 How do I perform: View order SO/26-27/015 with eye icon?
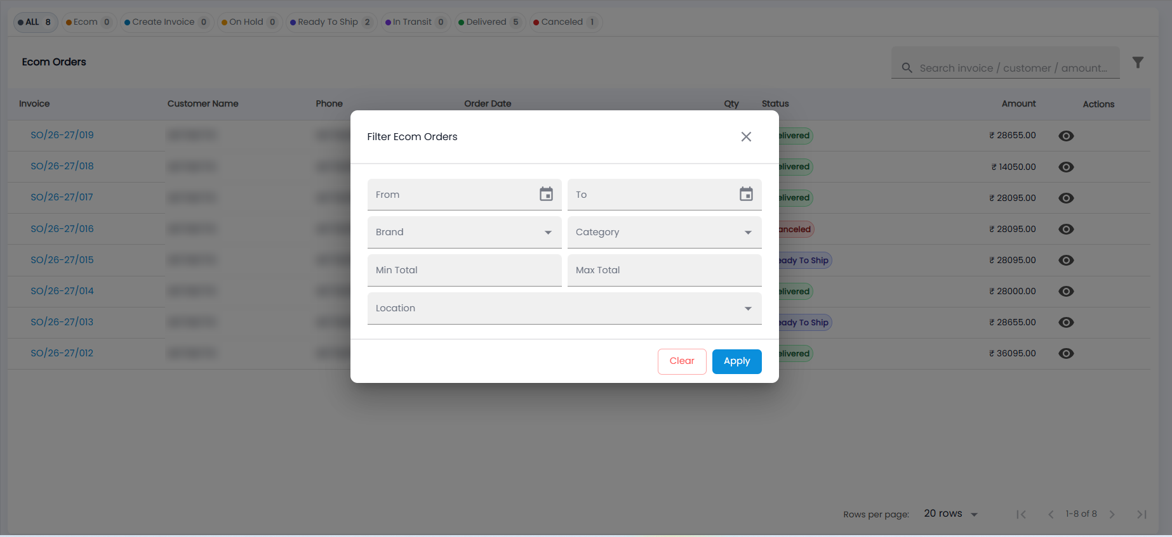tap(1066, 260)
